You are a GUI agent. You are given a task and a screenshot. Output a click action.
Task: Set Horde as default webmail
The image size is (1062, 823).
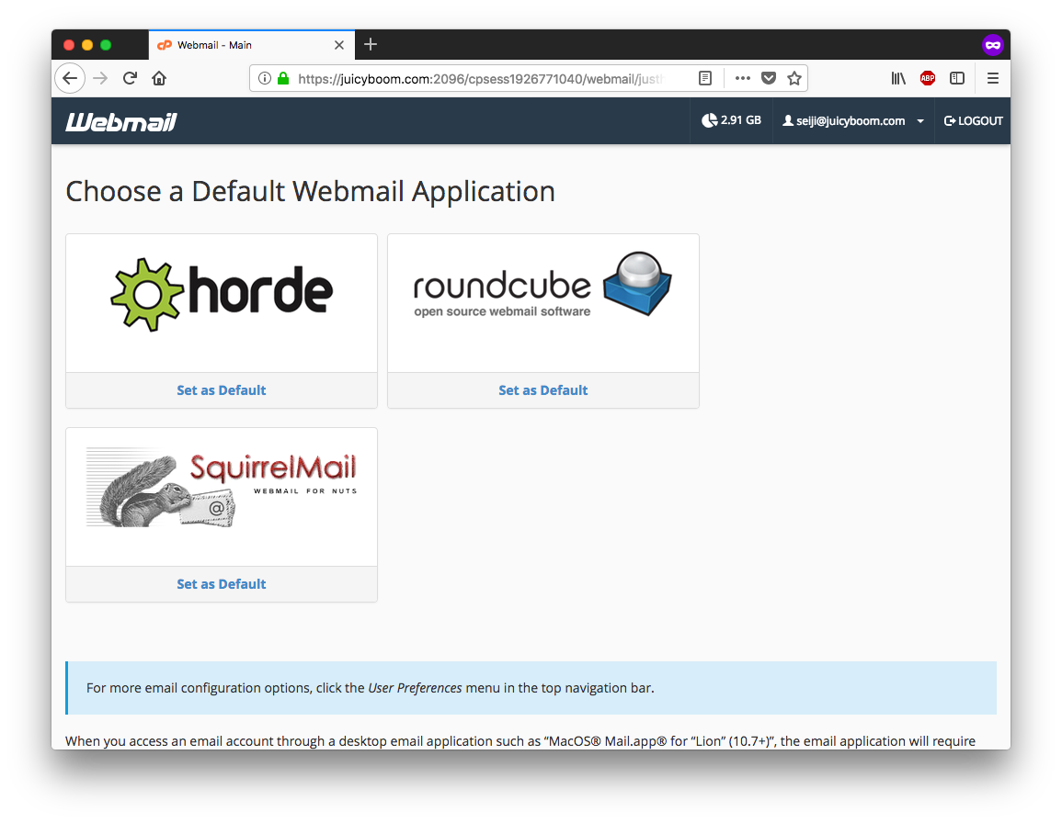click(x=222, y=390)
